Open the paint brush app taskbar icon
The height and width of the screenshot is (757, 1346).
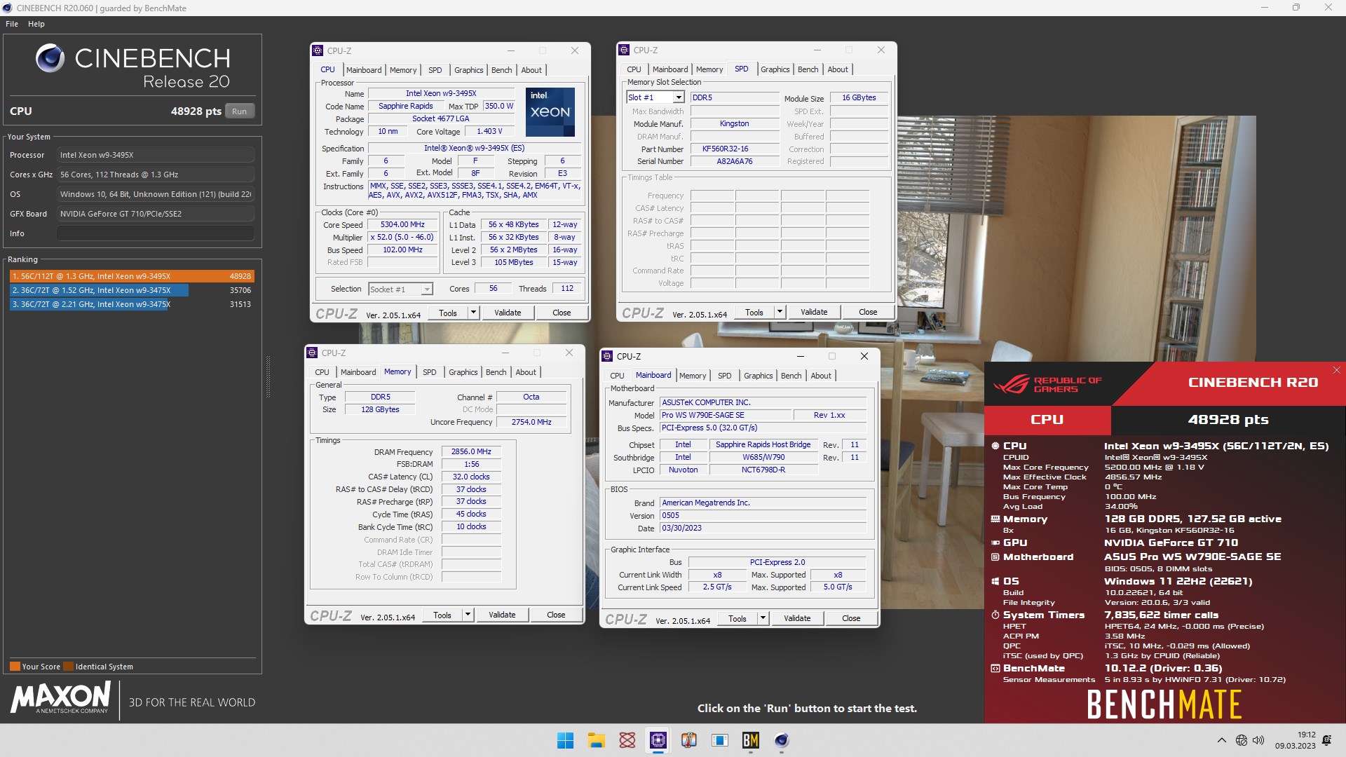(688, 740)
